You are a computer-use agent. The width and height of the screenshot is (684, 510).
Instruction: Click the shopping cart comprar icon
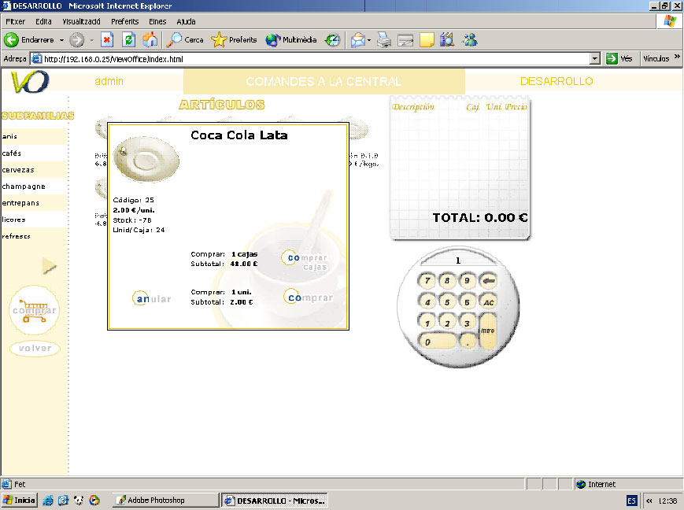point(35,310)
